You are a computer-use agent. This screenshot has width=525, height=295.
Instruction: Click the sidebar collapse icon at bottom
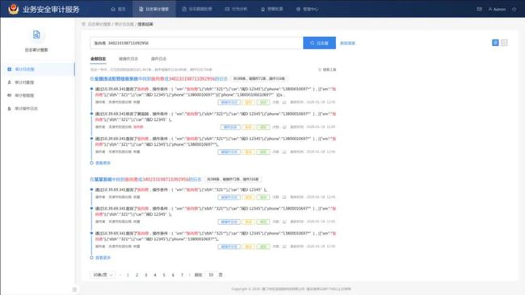[74, 289]
